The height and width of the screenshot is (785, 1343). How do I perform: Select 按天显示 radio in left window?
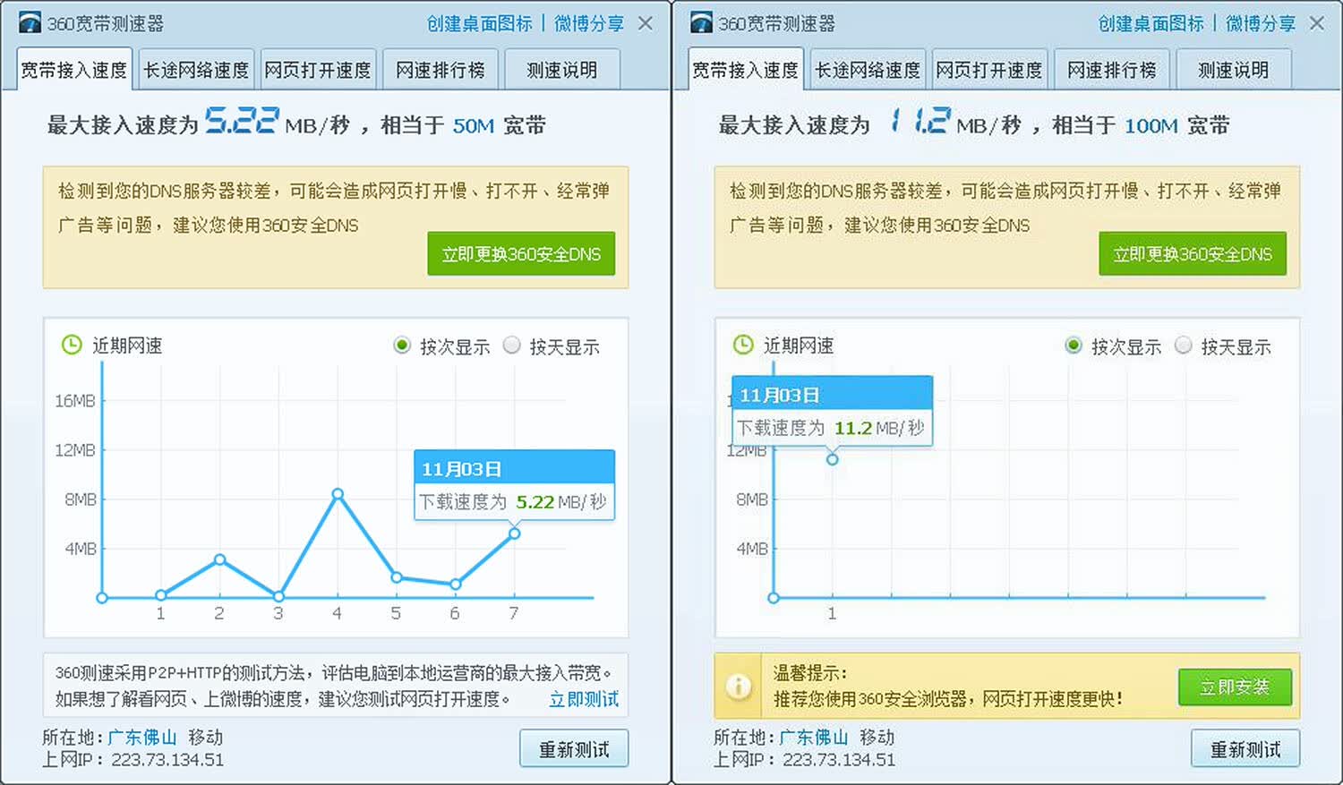511,345
